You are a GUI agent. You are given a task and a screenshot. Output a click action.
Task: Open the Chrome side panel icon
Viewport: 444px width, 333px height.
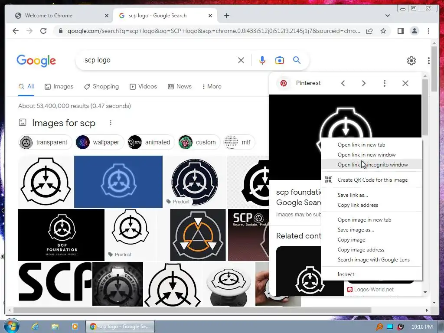[400, 31]
